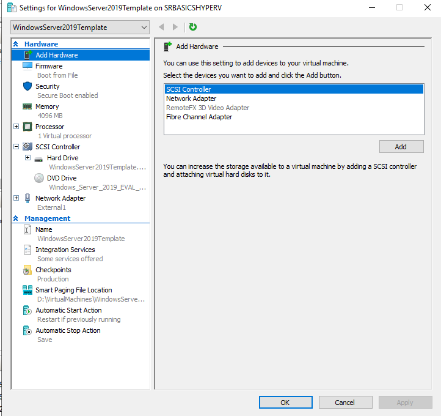The height and width of the screenshot is (416, 441).
Task: Click the back navigation arrow
Action: [161, 27]
